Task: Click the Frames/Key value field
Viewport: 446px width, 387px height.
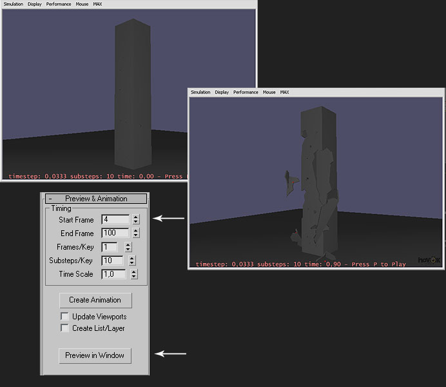Action: click(x=109, y=247)
